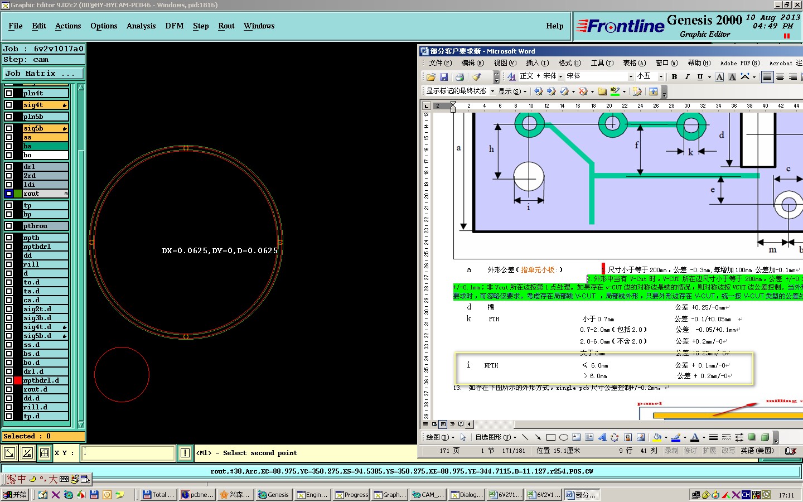Image resolution: width=803 pixels, height=502 pixels.
Task: Click the Print icon in Word toolbar
Action: point(459,77)
